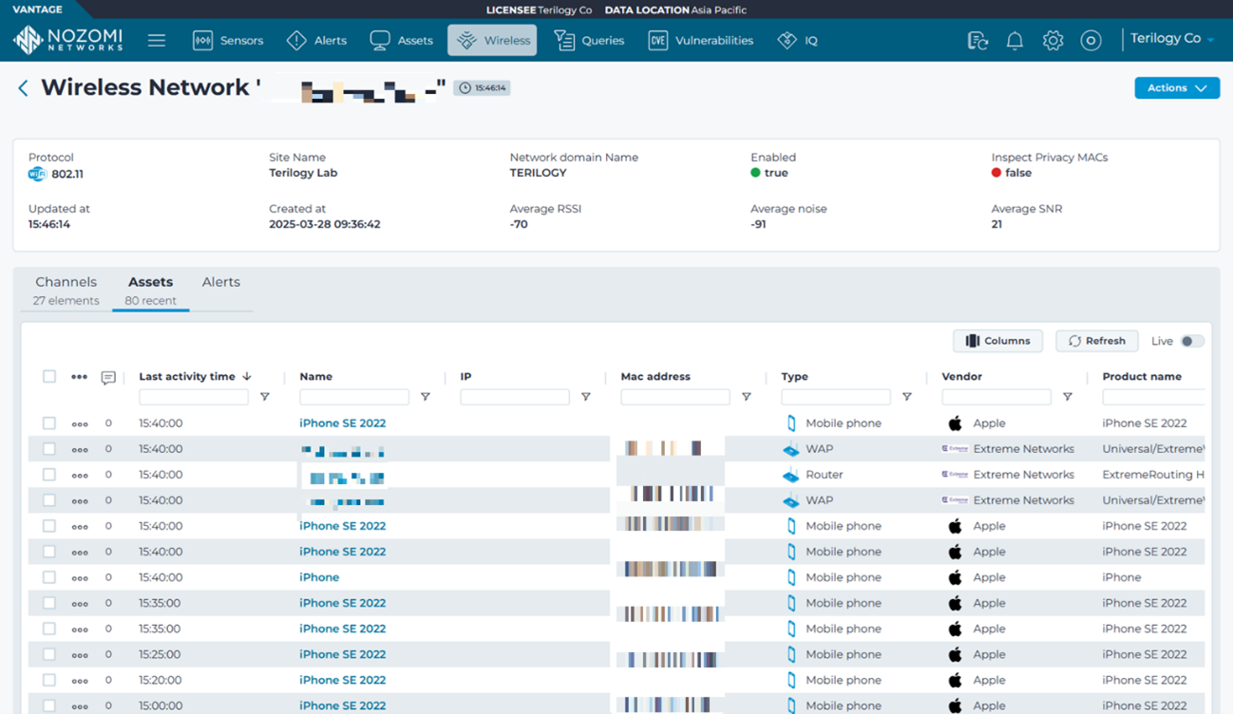This screenshot has width=1233, height=714.
Task: Check the Router row checkbox
Action: [x=49, y=475]
